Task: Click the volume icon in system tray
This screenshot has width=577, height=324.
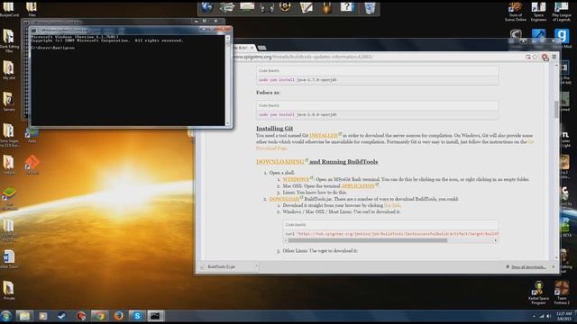Action: click(549, 316)
